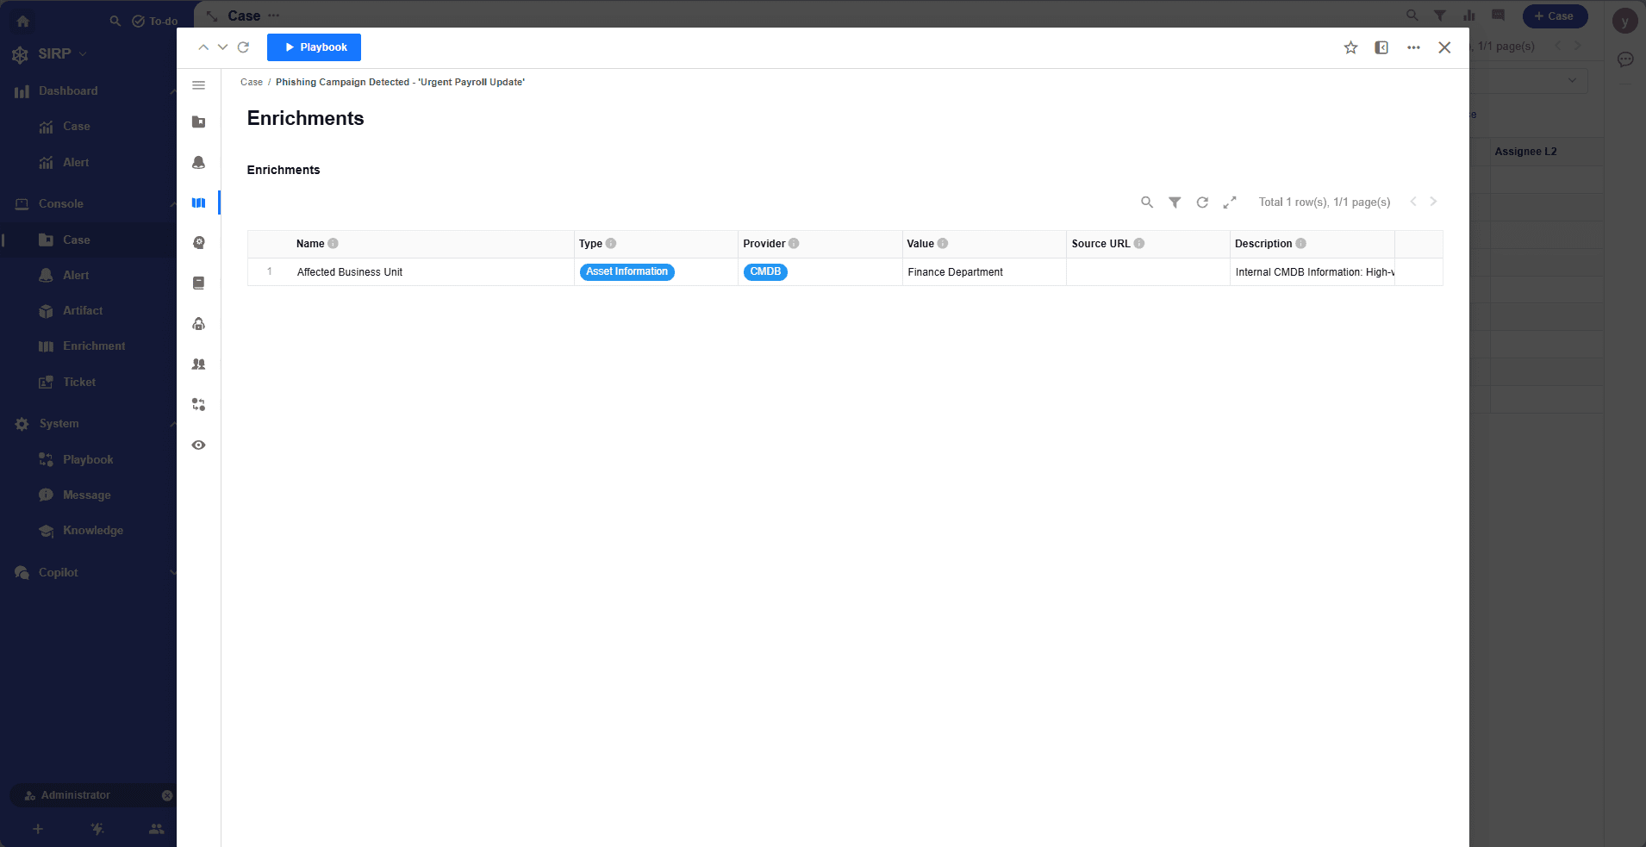Refresh the Enrichments table list
The image size is (1646, 847).
coord(1202,202)
